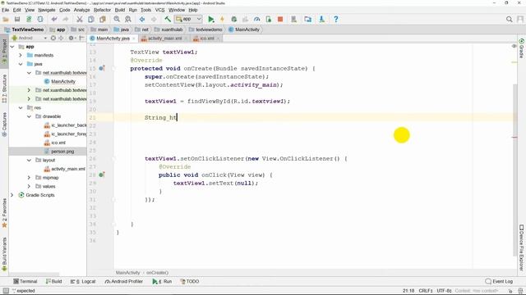Open the Refactor menu
The image size is (526, 295).
[102, 10]
